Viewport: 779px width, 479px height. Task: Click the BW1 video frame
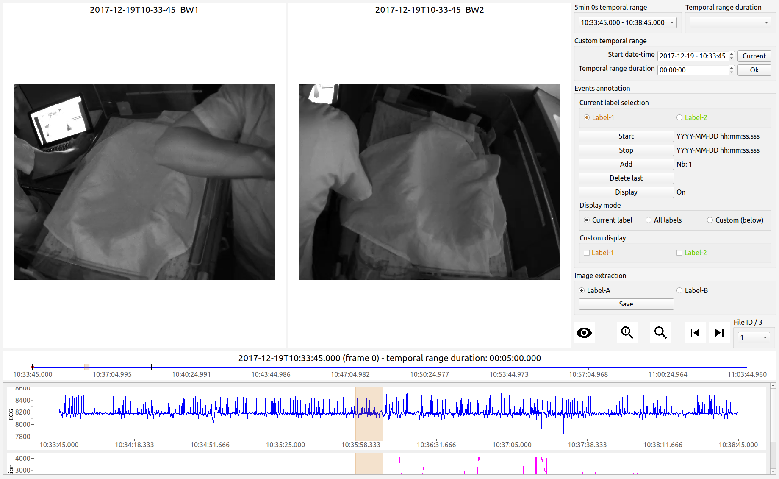pyautogui.click(x=144, y=182)
